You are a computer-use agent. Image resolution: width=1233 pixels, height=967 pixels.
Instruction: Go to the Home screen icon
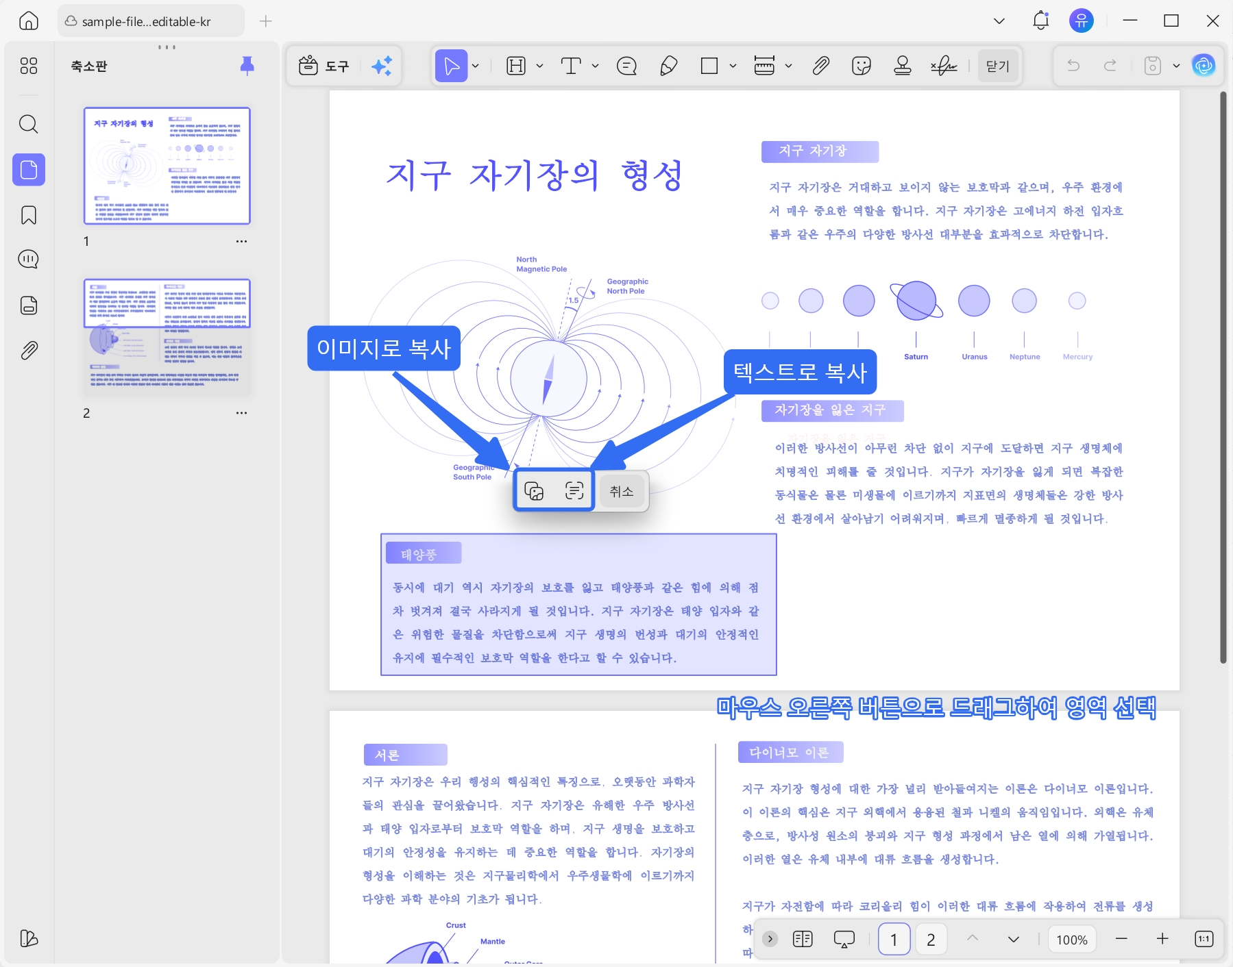tap(29, 21)
